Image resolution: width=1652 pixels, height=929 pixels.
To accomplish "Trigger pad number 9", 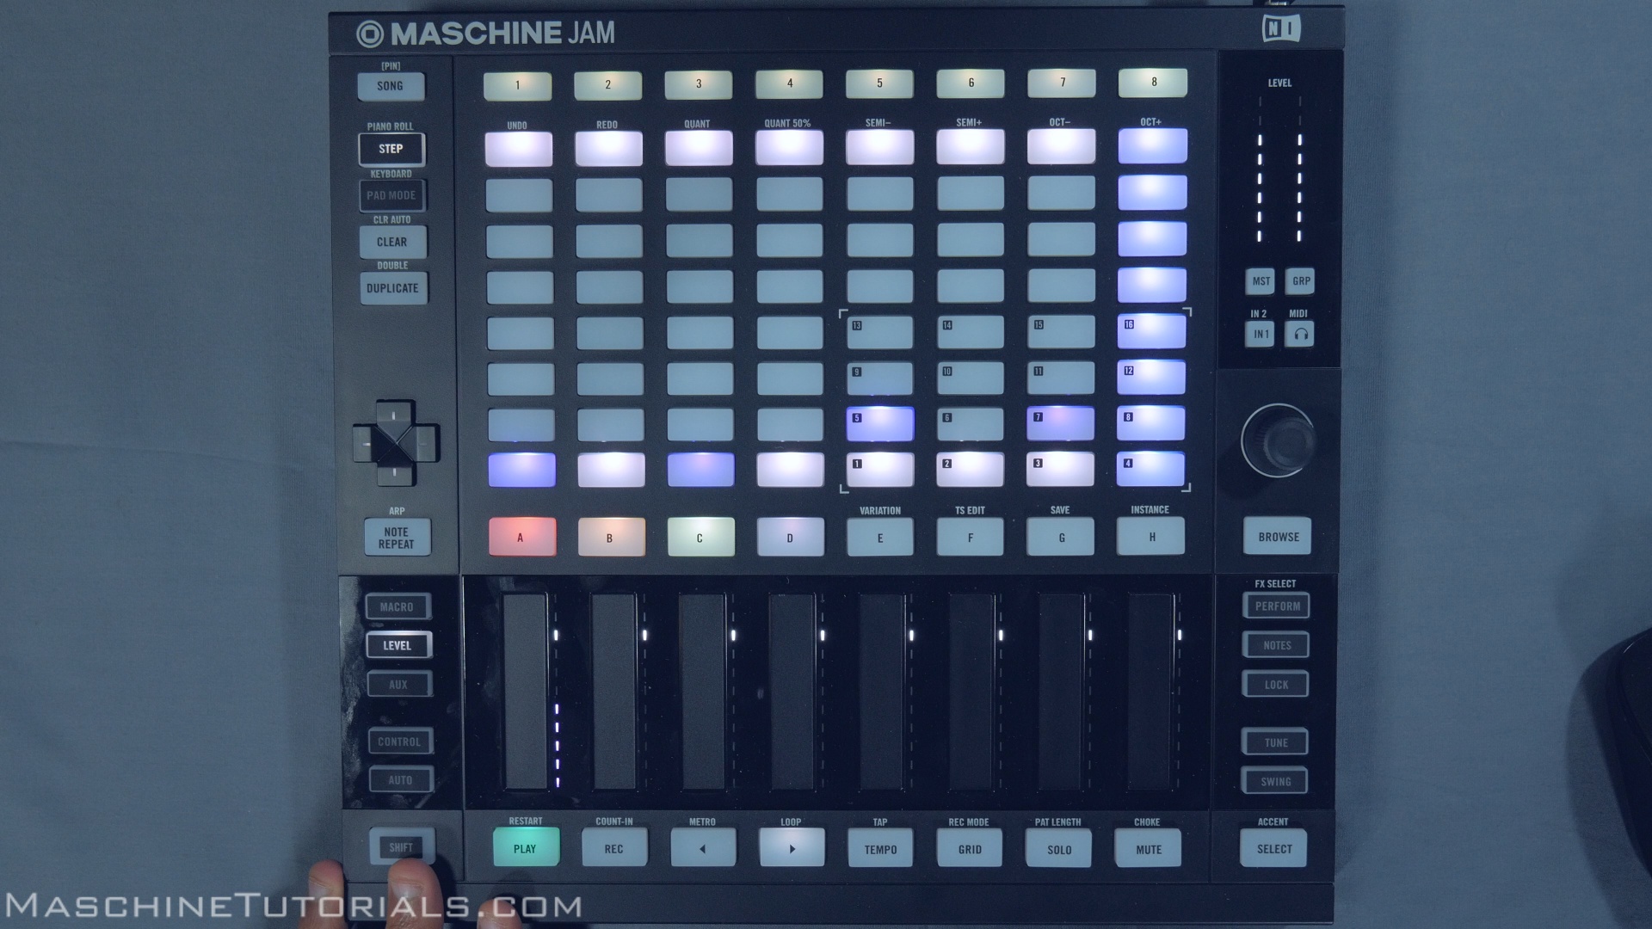I will click(x=880, y=378).
